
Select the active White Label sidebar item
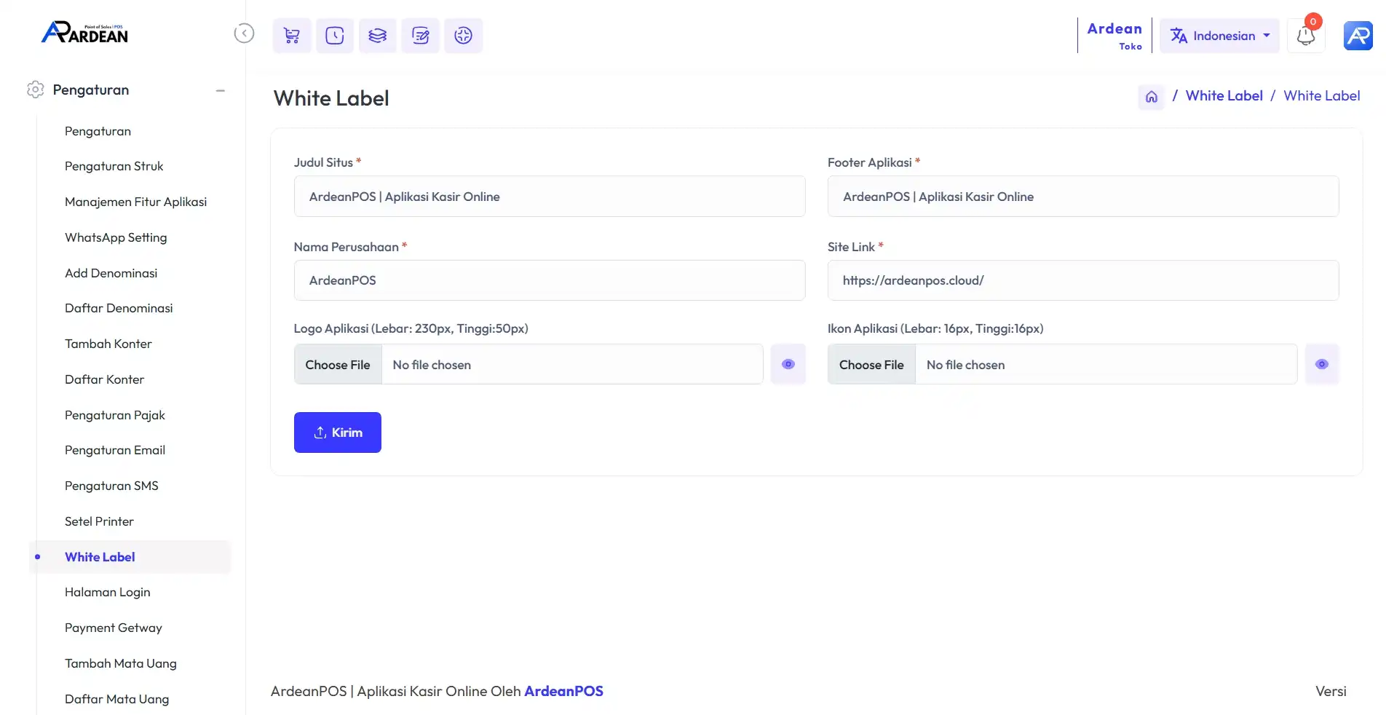pos(130,557)
